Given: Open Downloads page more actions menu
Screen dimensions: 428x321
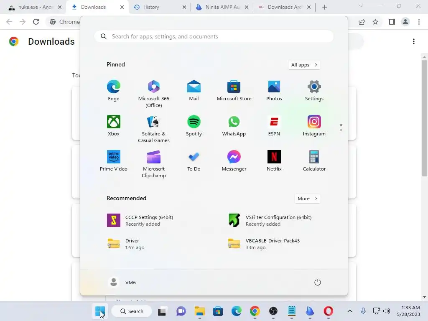Looking at the screenshot, I should click(414, 41).
